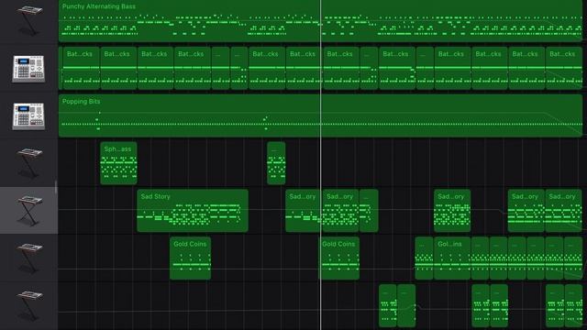Select the small unnamed region on the Sph...ass track

tap(276, 163)
